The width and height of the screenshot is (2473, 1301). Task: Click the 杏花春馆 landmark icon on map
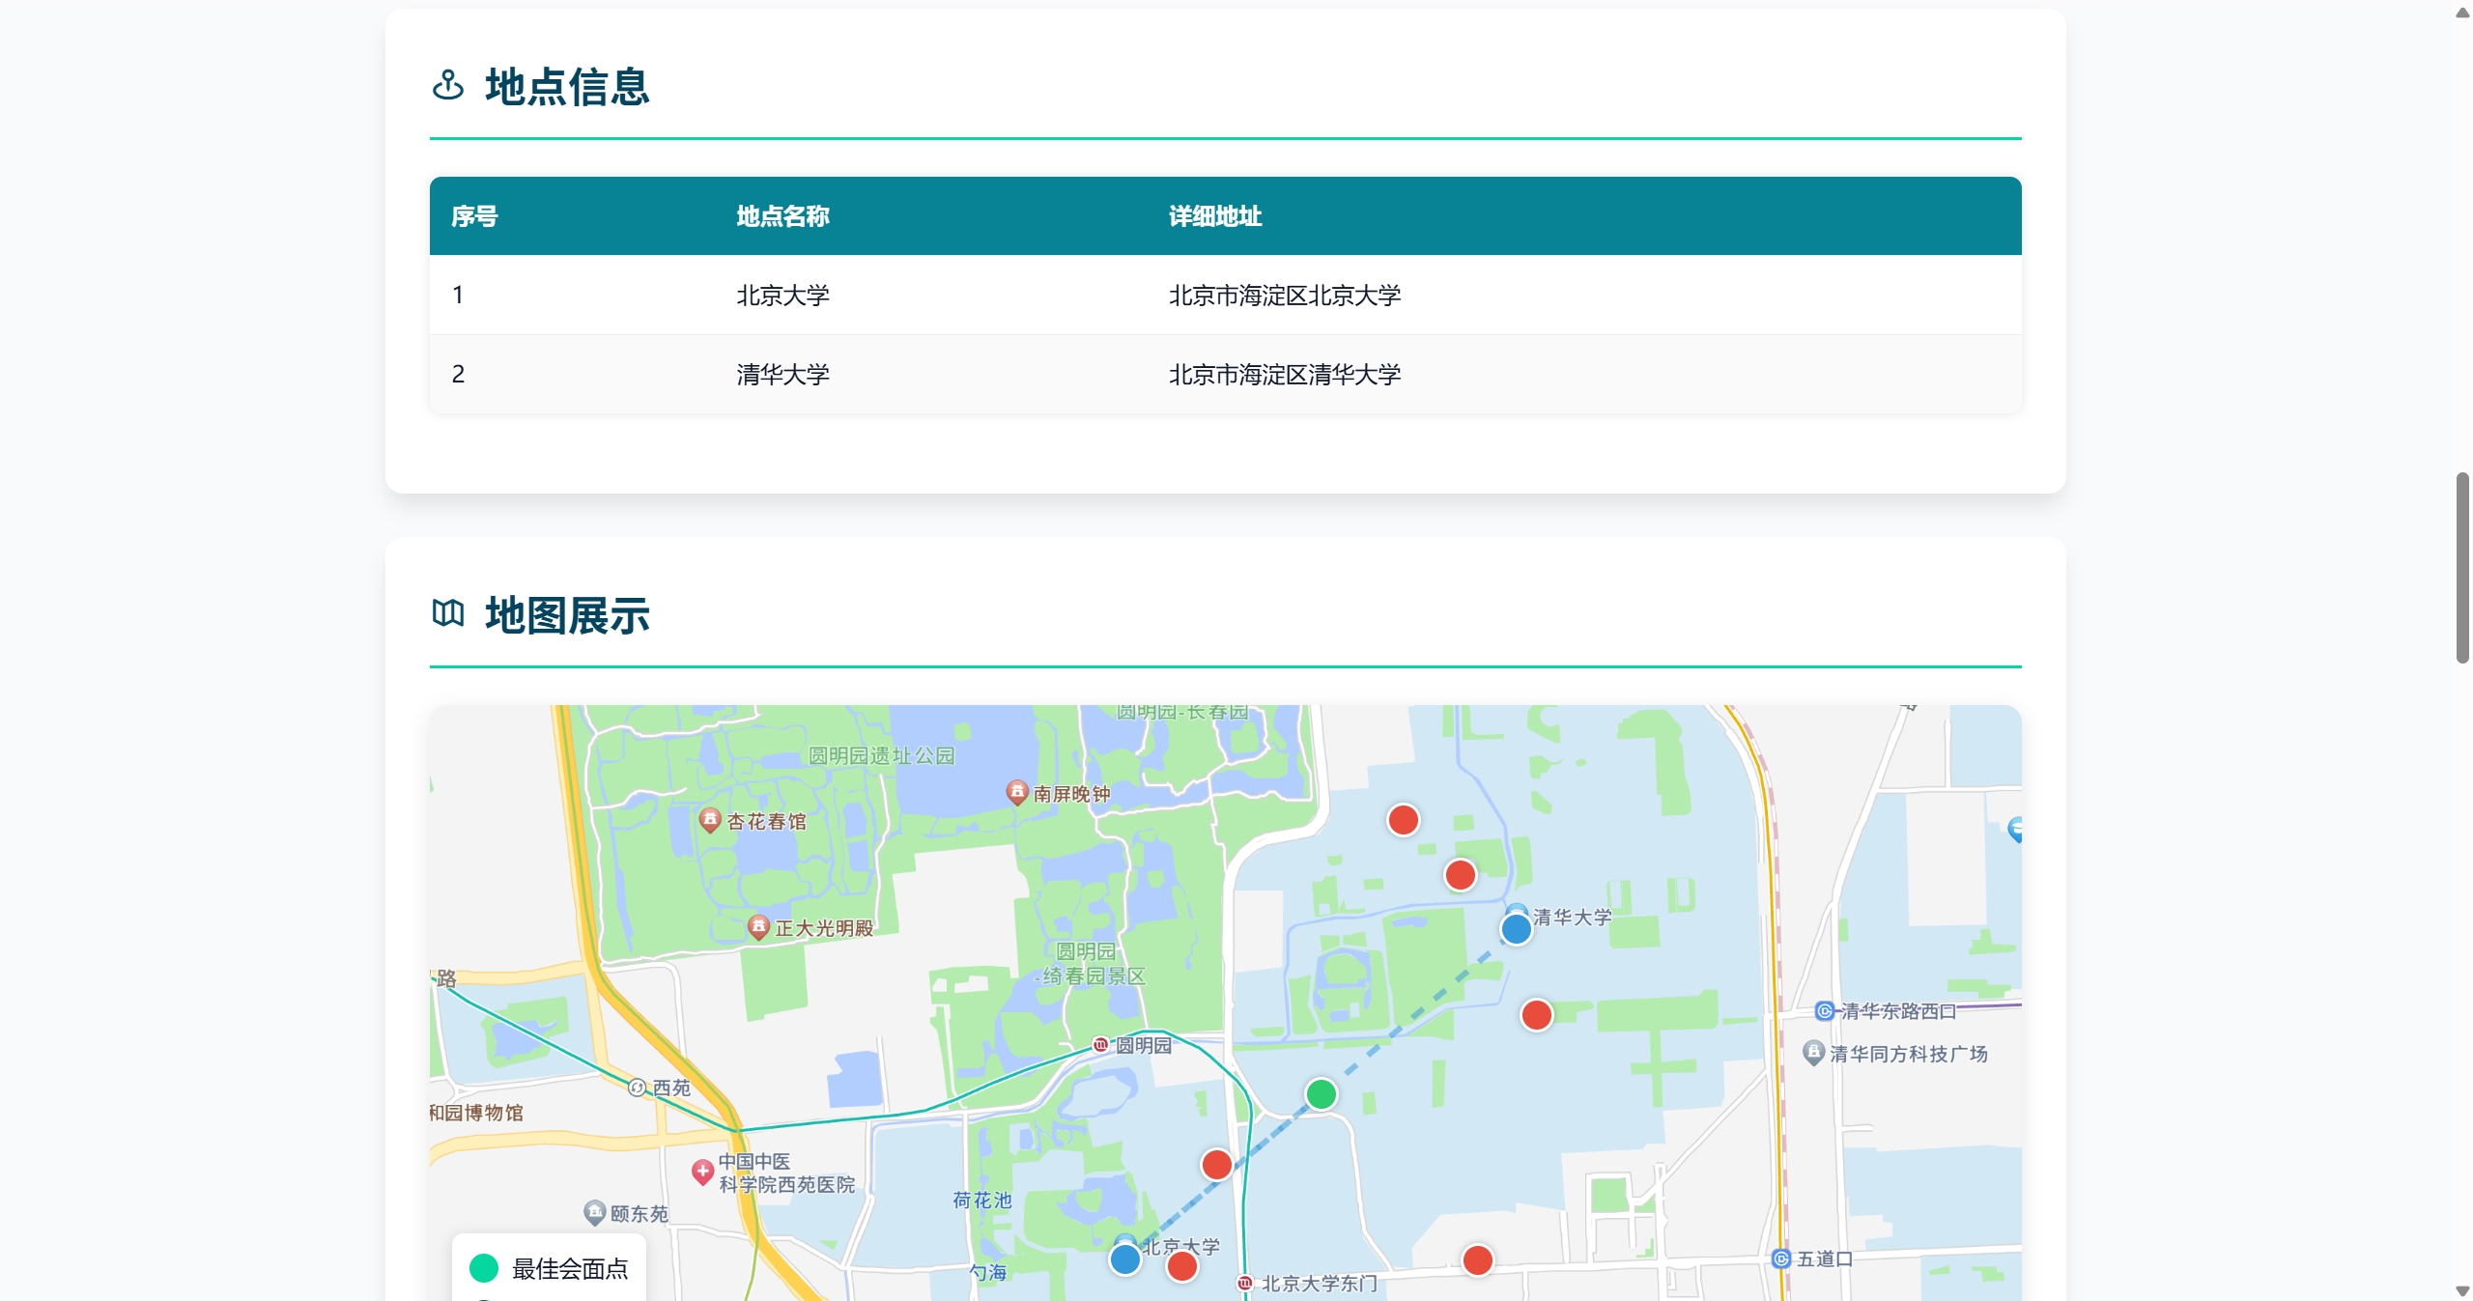[x=710, y=820]
